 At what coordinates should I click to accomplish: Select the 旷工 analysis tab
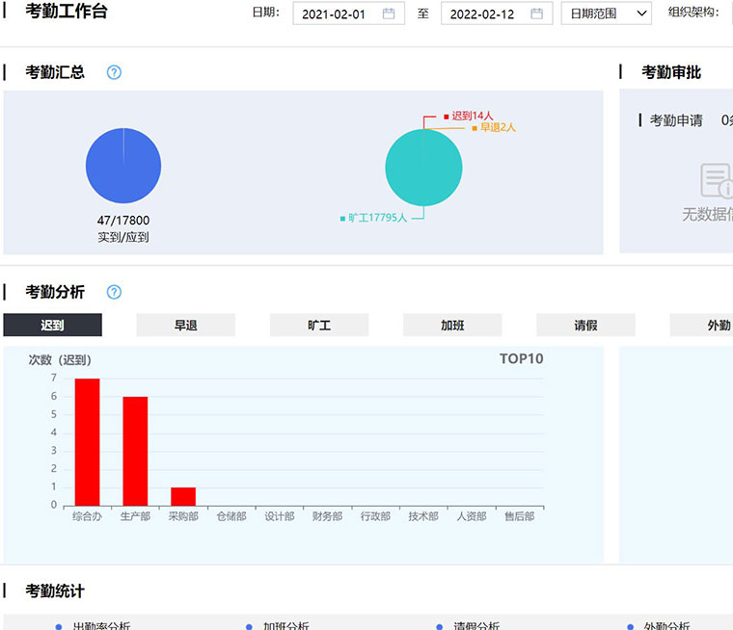point(318,326)
